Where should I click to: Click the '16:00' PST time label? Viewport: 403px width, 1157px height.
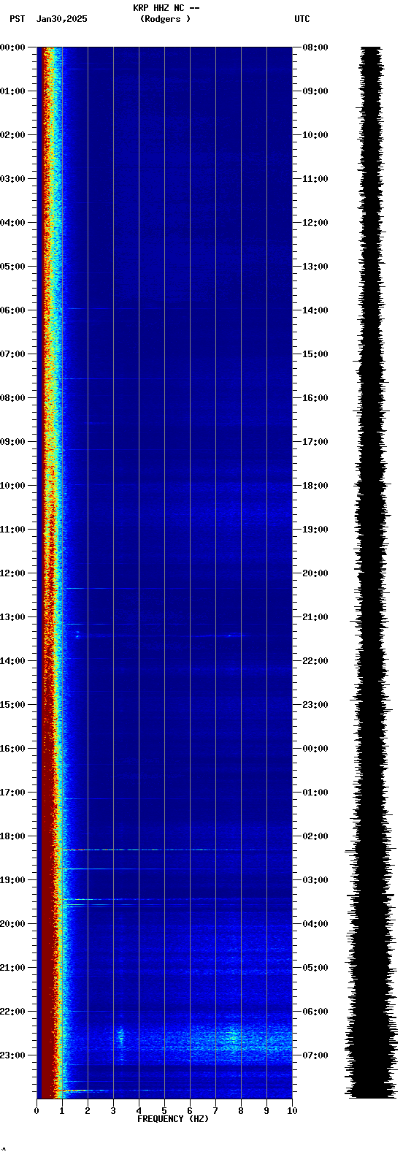pyautogui.click(x=12, y=749)
